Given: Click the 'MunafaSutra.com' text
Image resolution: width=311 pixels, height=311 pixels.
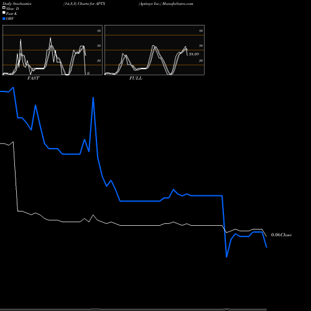Looking at the screenshot, I should point(178,4).
